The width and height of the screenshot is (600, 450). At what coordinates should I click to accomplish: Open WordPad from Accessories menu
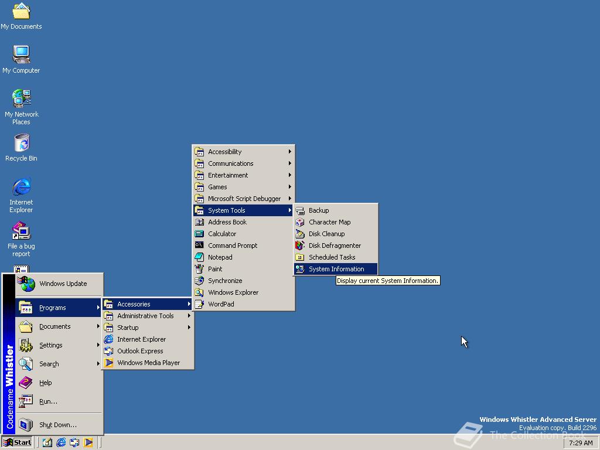[244, 304]
